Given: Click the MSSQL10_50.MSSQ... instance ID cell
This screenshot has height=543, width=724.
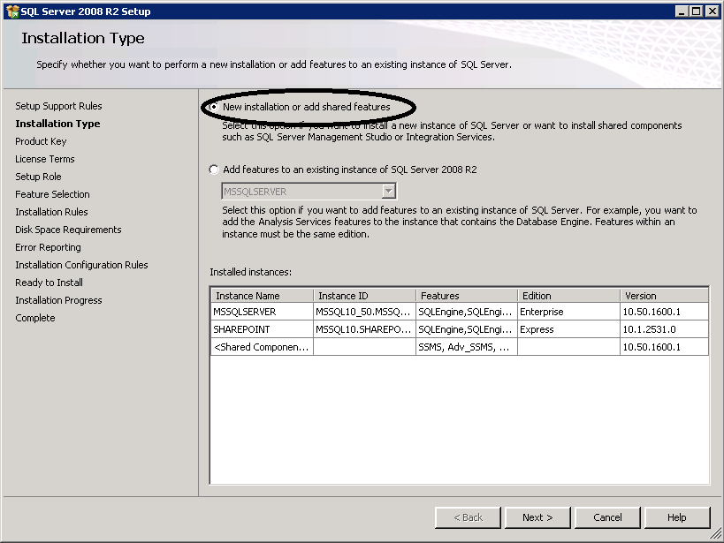Looking at the screenshot, I should click(x=365, y=312).
